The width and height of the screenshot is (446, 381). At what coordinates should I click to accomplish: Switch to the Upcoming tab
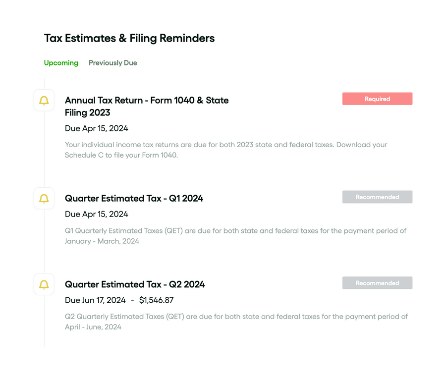click(61, 63)
